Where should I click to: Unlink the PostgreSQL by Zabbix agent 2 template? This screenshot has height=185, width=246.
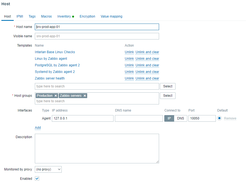(x=129, y=65)
